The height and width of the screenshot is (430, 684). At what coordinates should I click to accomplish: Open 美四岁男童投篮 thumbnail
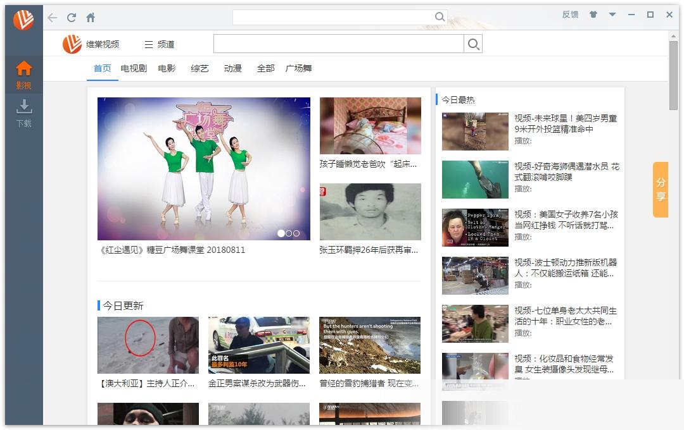point(475,132)
